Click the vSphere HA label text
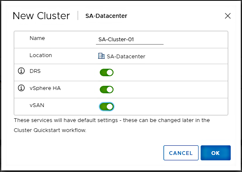Viewport: 242px width, 172px height. [x=45, y=88]
